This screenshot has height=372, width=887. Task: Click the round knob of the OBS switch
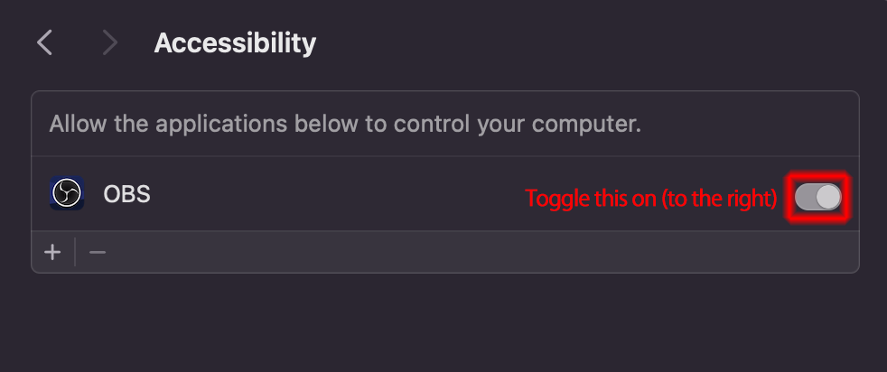(827, 197)
